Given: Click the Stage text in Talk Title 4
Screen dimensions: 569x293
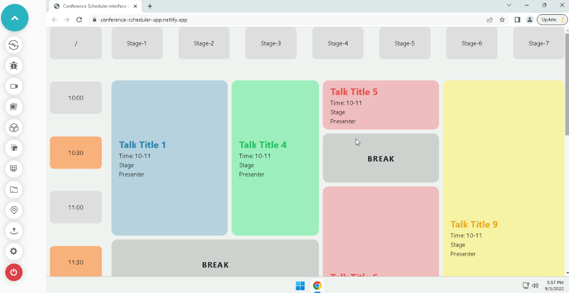Looking at the screenshot, I should coord(246,165).
